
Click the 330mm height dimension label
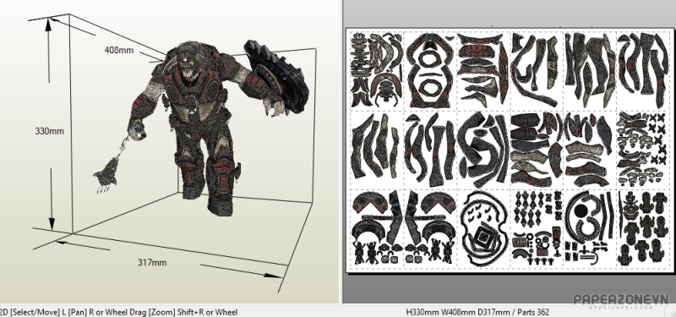pos(49,131)
